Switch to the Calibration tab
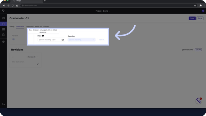This screenshot has height=116, width=206. (x=20, y=26)
